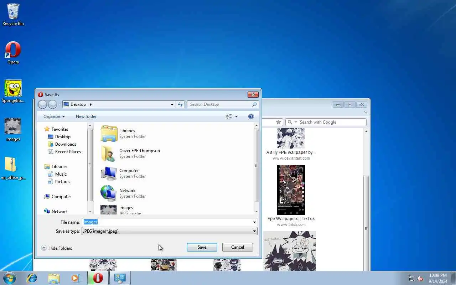Click the Search Desktop input box
Image resolution: width=456 pixels, height=285 pixels.
tap(219, 104)
